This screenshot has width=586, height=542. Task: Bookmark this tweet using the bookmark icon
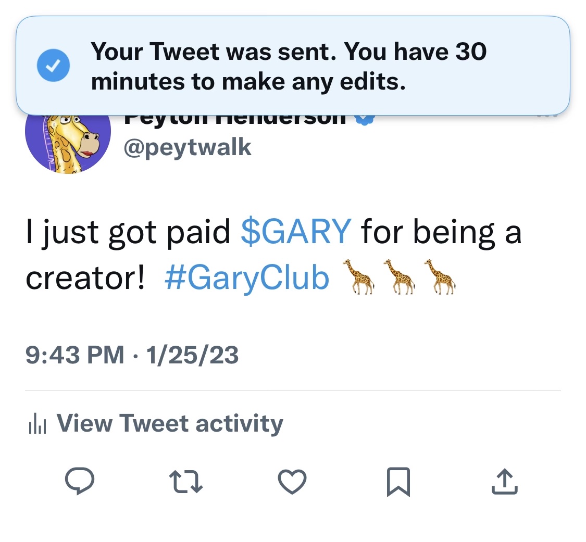pyautogui.click(x=398, y=482)
